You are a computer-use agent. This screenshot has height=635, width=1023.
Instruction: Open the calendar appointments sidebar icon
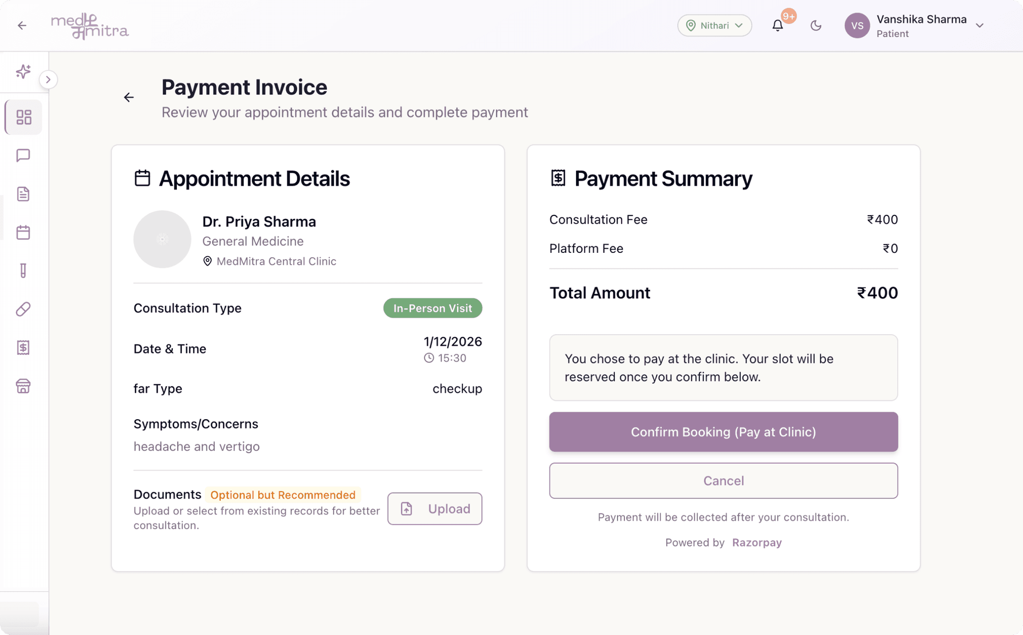(23, 232)
